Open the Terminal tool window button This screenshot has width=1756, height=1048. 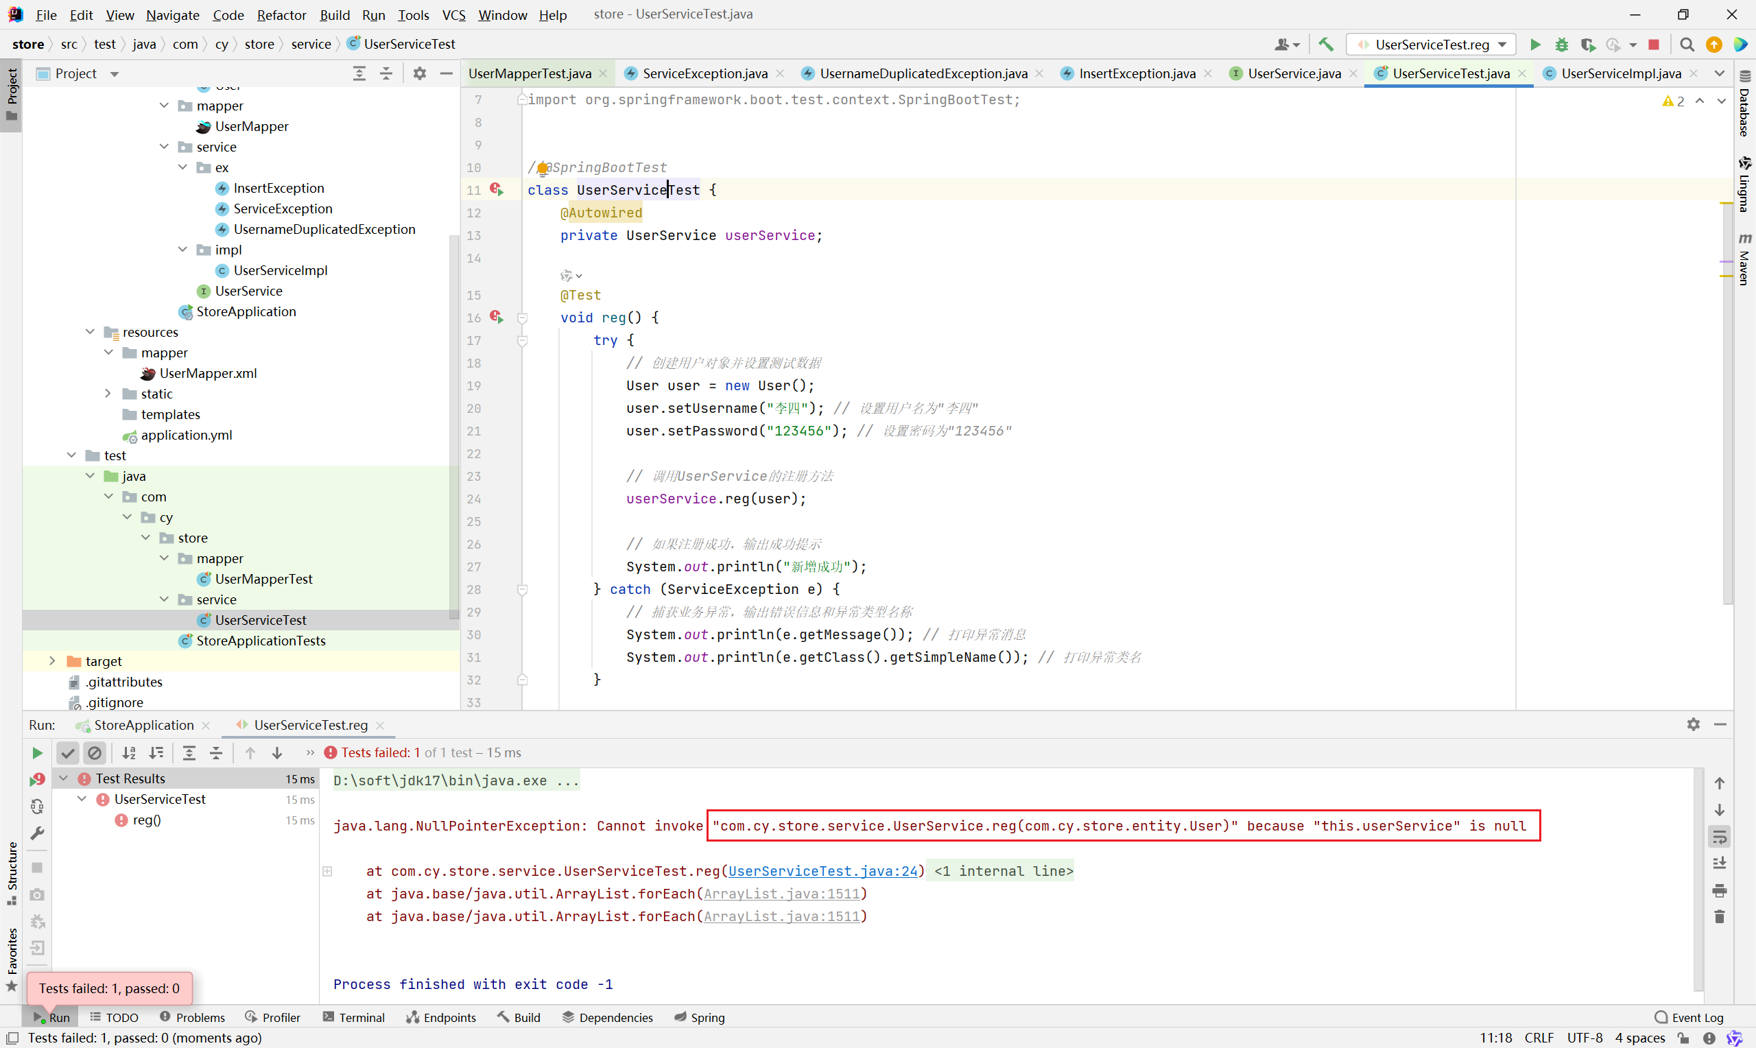tap(354, 1017)
